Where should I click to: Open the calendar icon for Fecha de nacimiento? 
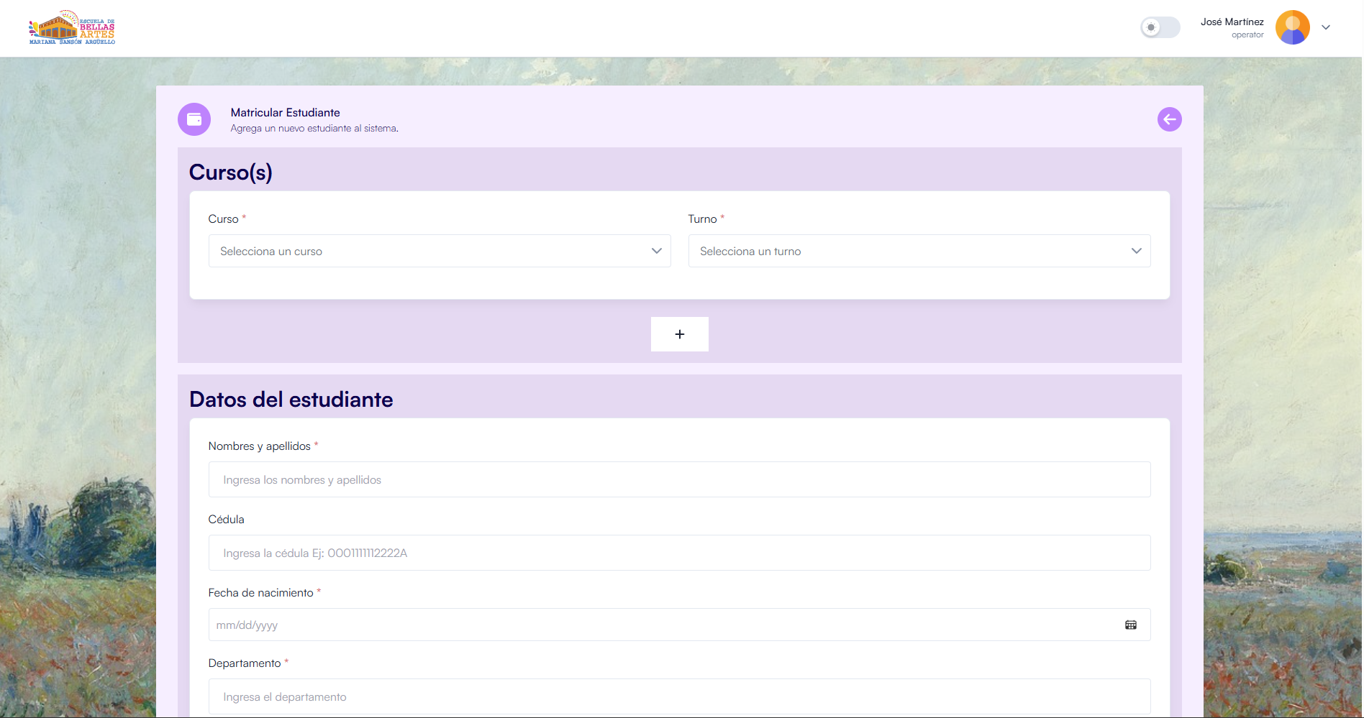coord(1131,625)
